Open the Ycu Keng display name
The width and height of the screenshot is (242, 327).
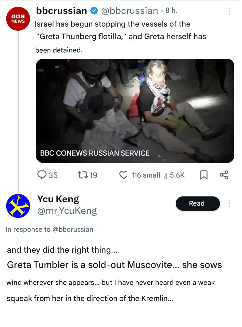58,199
